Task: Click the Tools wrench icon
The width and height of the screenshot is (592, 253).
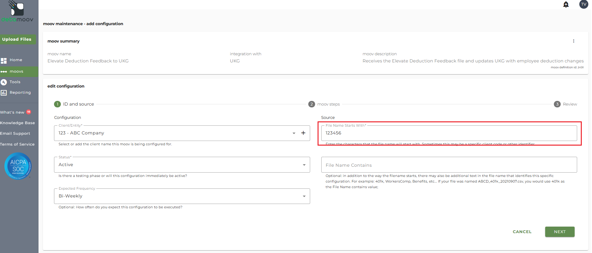Action: click(4, 82)
